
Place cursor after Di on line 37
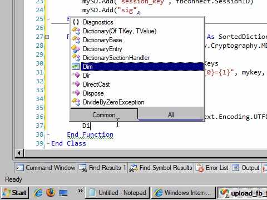coord(90,126)
